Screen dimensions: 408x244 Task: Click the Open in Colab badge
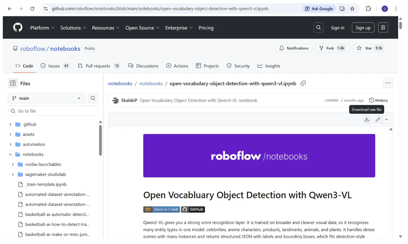coord(161,209)
